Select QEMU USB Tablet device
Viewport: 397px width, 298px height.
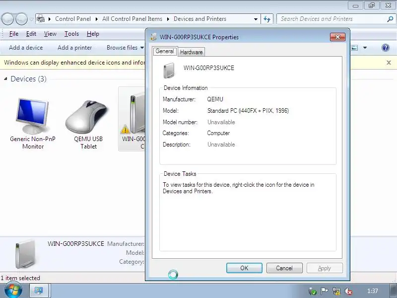pyautogui.click(x=88, y=124)
